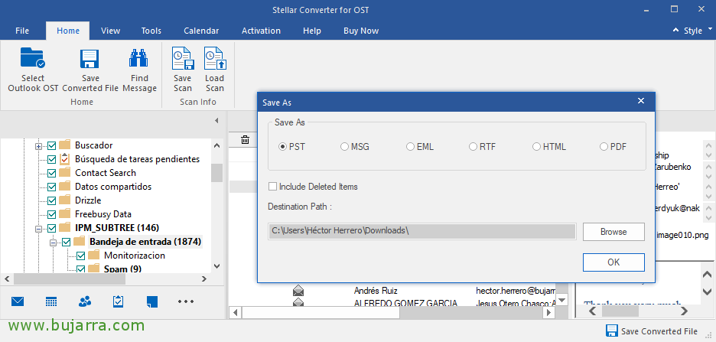This screenshot has width=716, height=342.
Task: Confirm with the OK button
Action: pos(613,262)
